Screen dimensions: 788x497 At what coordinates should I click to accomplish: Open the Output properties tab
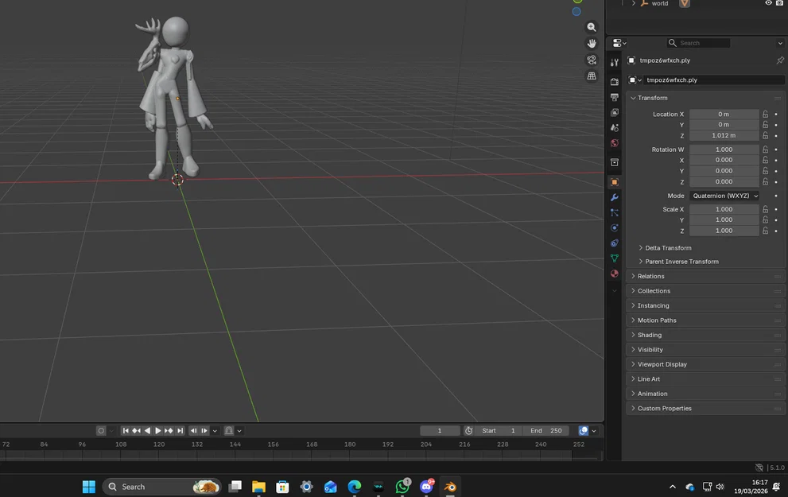click(x=614, y=97)
